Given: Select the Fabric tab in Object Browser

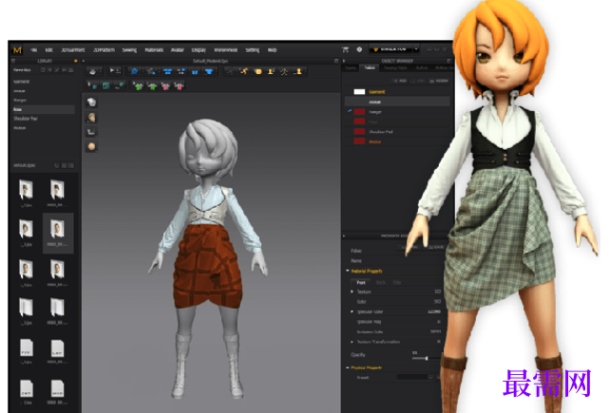Looking at the screenshot, I should pos(370,68).
